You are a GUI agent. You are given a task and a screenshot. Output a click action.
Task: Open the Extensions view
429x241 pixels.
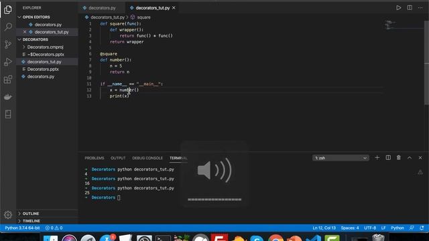pos(8,80)
